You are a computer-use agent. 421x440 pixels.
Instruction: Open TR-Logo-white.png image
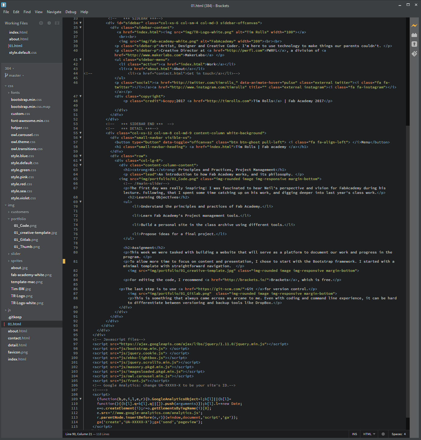click(x=27, y=303)
